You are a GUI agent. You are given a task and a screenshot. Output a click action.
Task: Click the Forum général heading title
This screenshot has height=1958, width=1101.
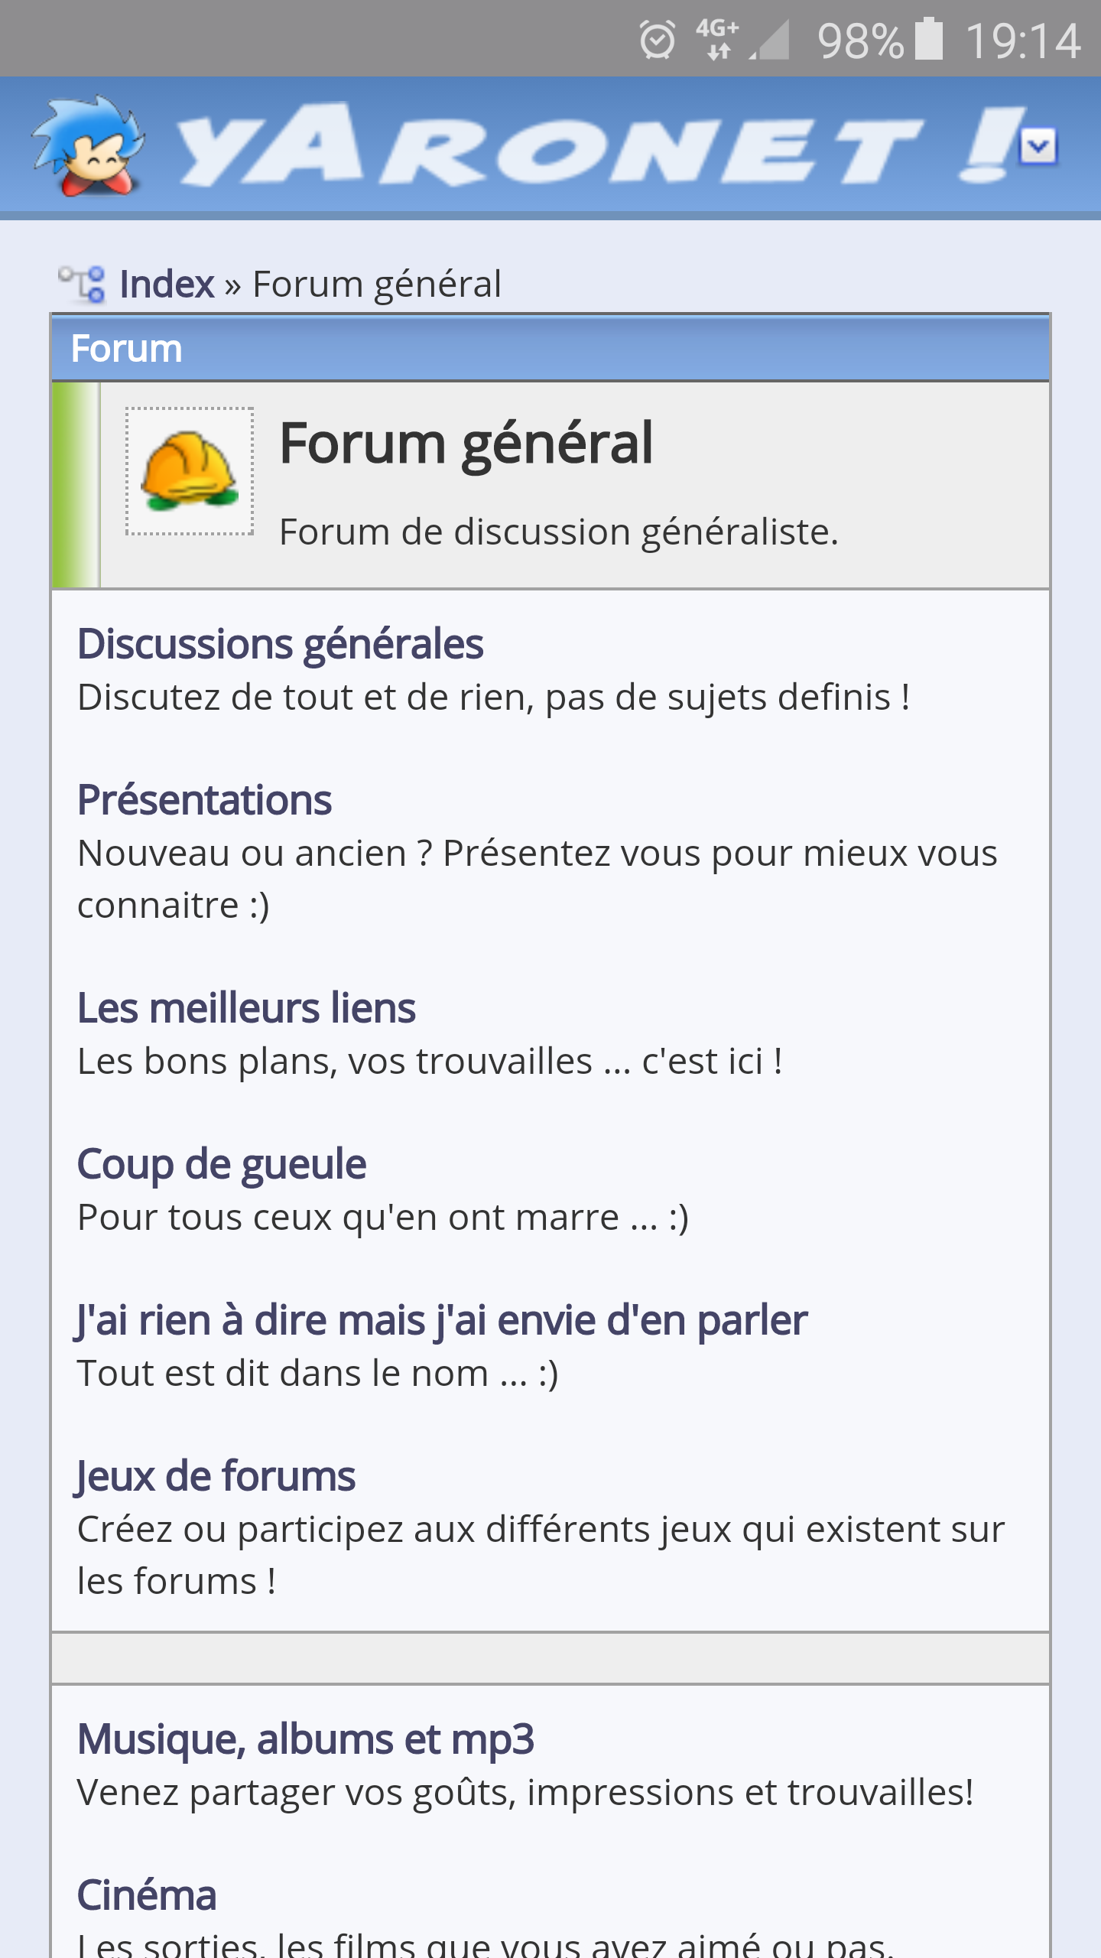click(x=466, y=444)
